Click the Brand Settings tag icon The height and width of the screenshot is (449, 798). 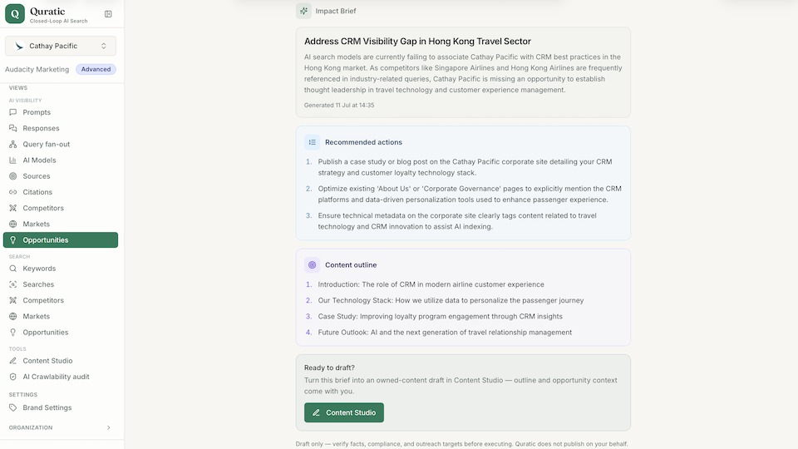click(x=13, y=407)
